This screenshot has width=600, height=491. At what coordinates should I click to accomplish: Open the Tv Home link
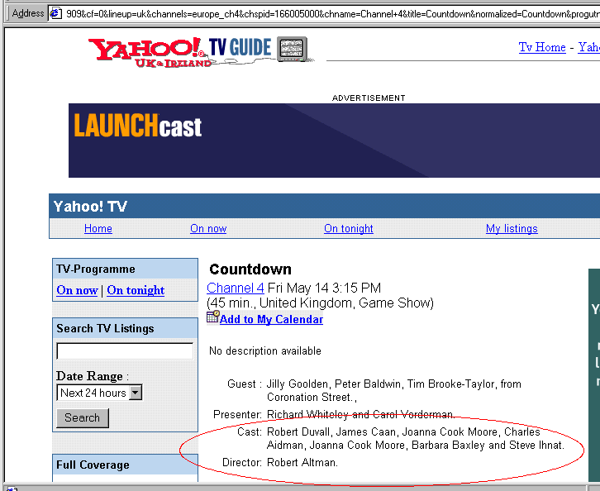click(542, 47)
